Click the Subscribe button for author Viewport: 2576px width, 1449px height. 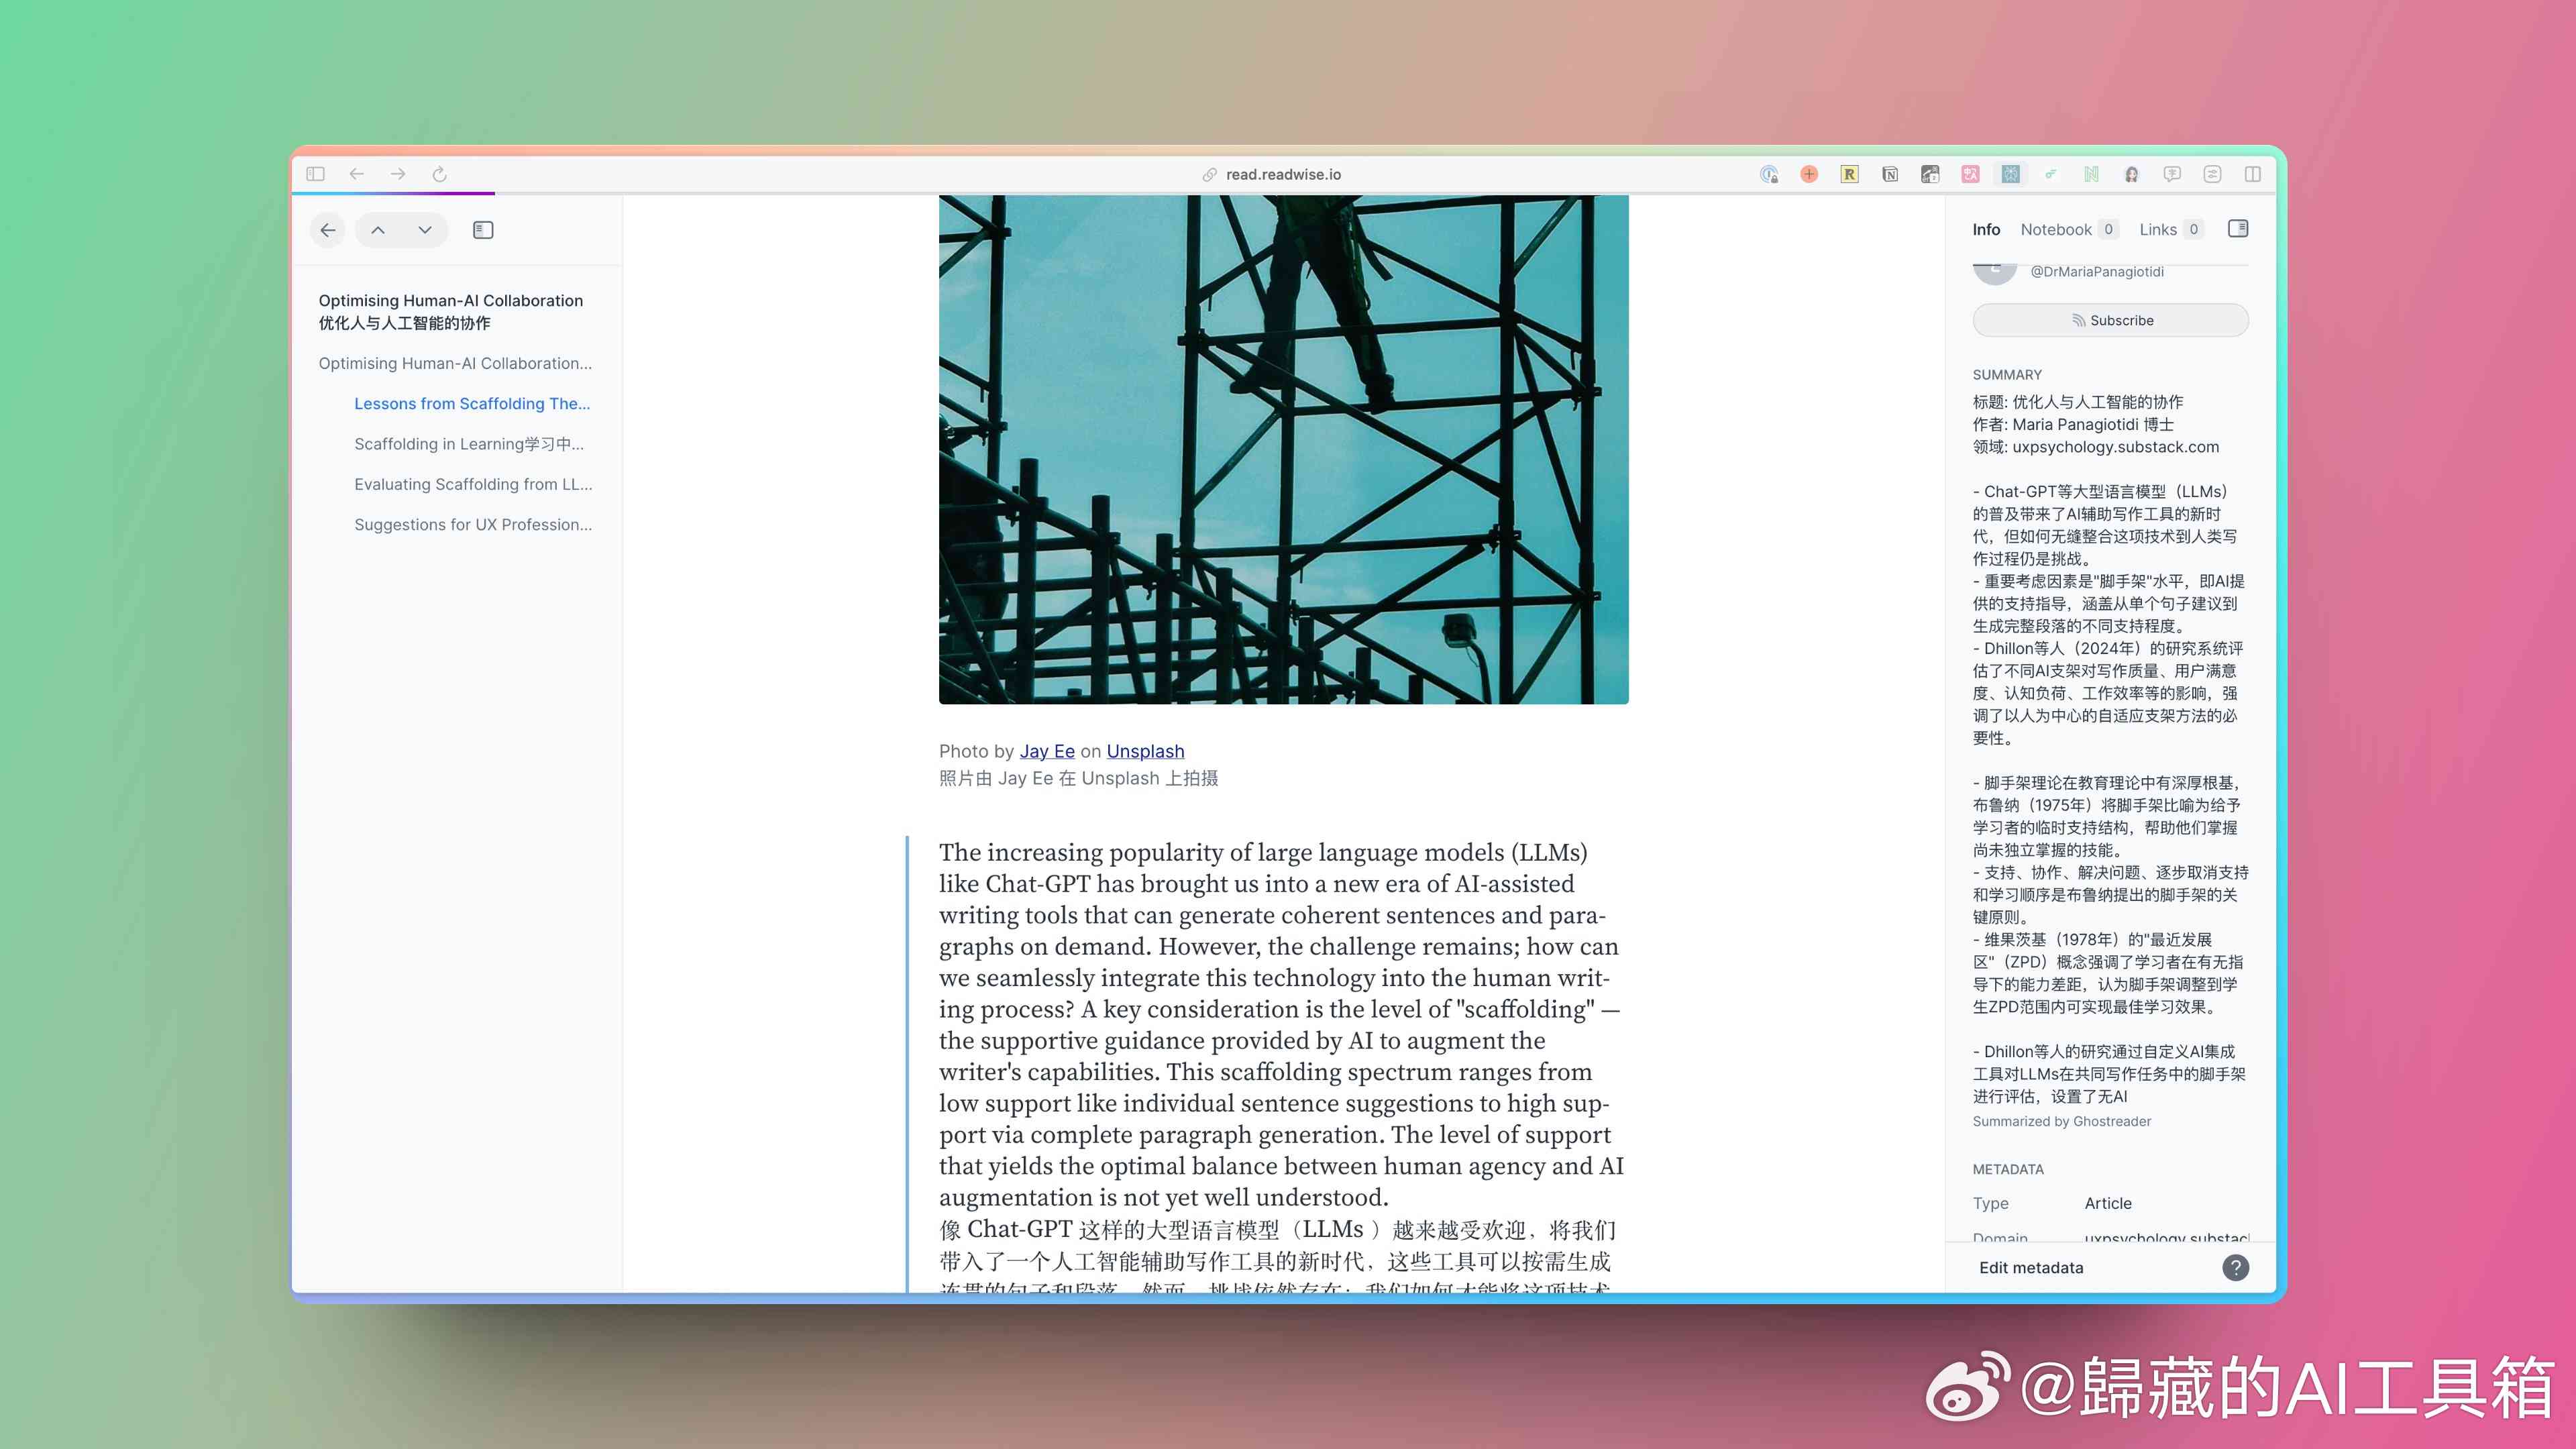tap(2109, 319)
